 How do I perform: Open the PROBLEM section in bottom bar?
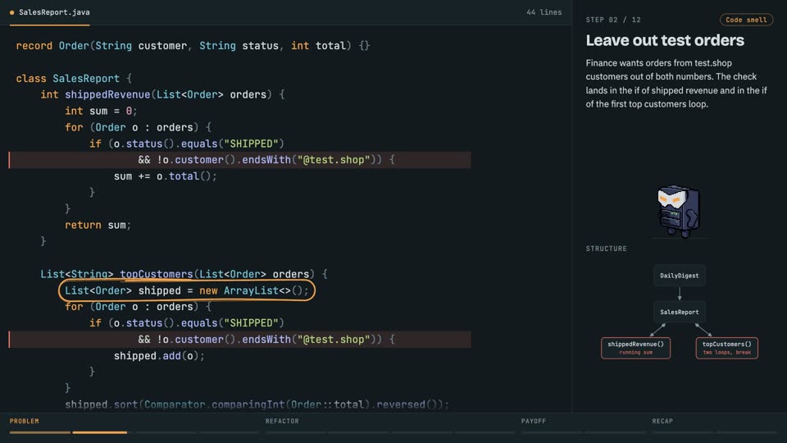pos(24,421)
